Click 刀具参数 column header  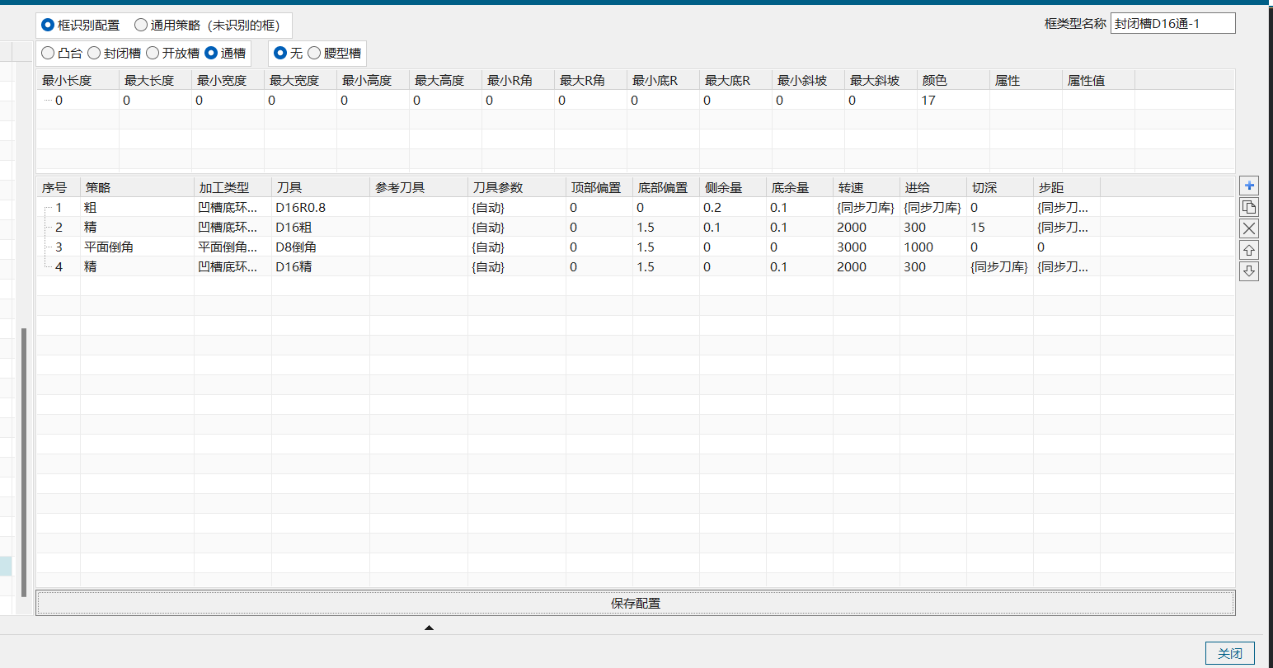517,187
